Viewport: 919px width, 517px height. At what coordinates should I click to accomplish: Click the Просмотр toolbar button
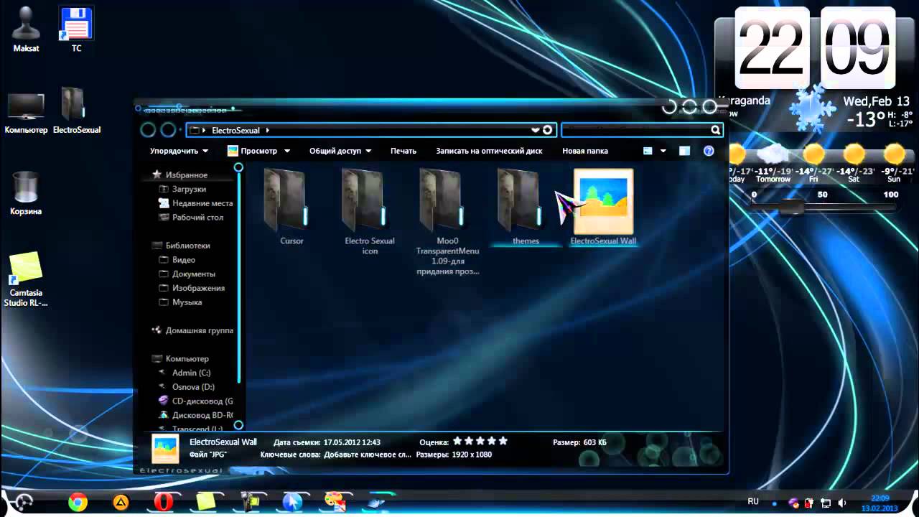coord(251,151)
